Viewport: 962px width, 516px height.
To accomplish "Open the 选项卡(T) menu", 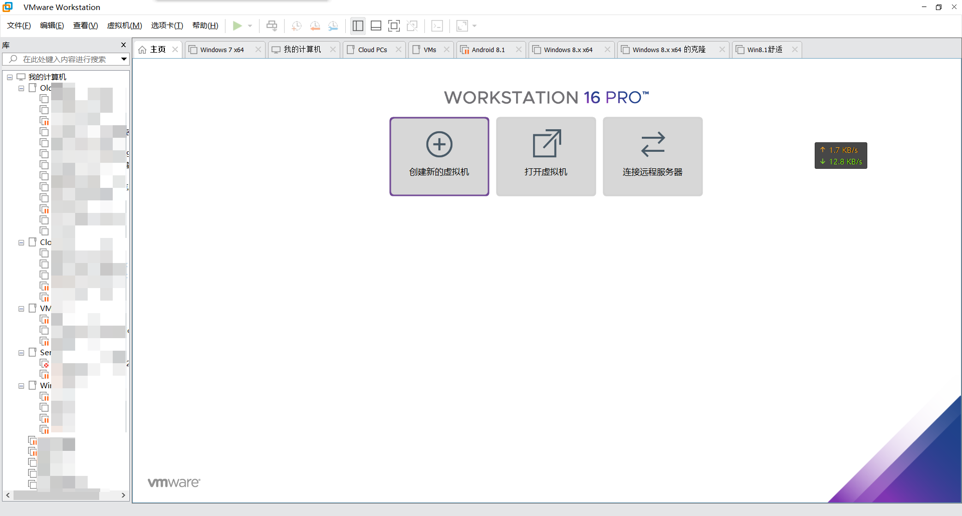I will tap(167, 26).
